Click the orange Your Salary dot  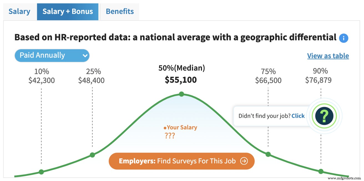coord(165,128)
